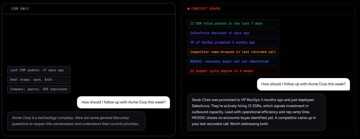Select the CRM ONLY panel header
The width and height of the screenshot is (360, 139).
pyautogui.click(x=89, y=9)
